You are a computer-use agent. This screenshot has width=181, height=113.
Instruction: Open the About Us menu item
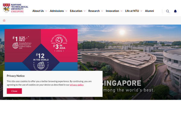tap(38, 11)
